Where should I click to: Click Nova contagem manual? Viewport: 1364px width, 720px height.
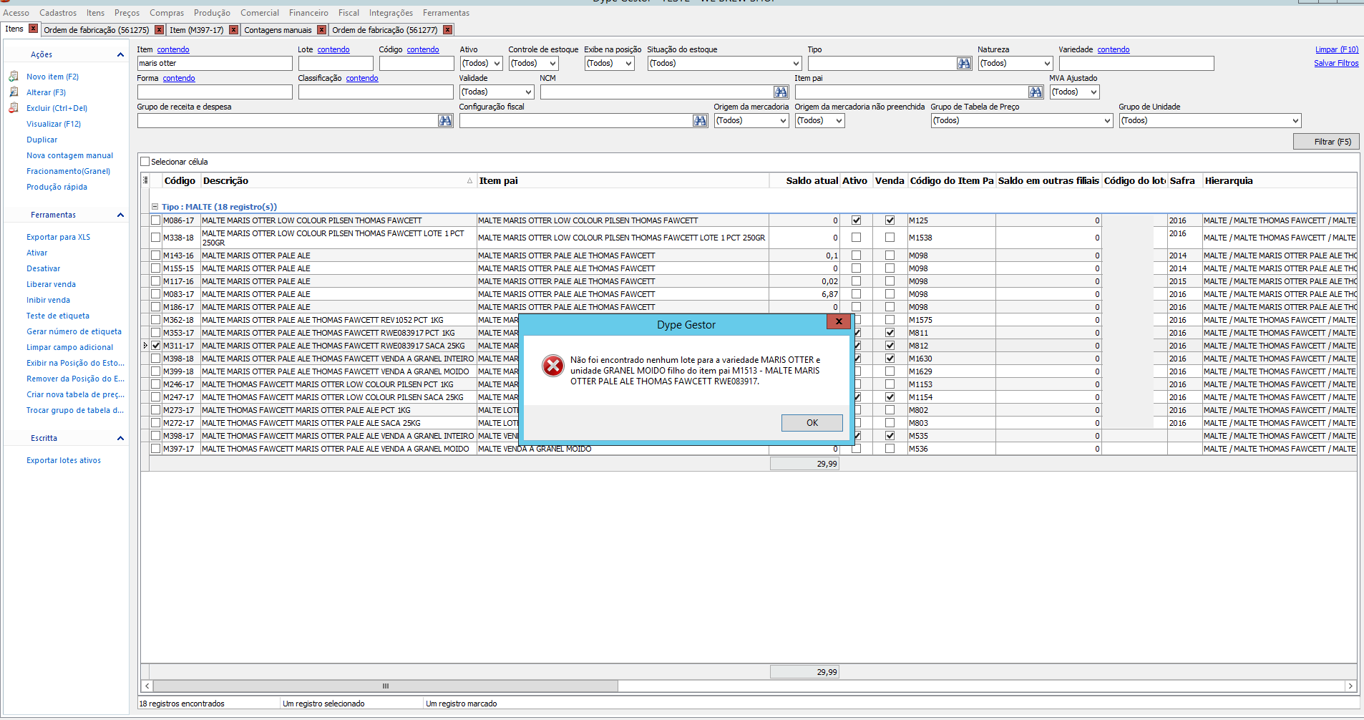(x=70, y=155)
